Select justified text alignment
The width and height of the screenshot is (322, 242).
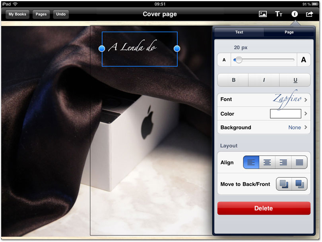(299, 162)
